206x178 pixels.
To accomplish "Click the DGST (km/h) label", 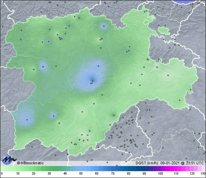I will pos(147,163).
